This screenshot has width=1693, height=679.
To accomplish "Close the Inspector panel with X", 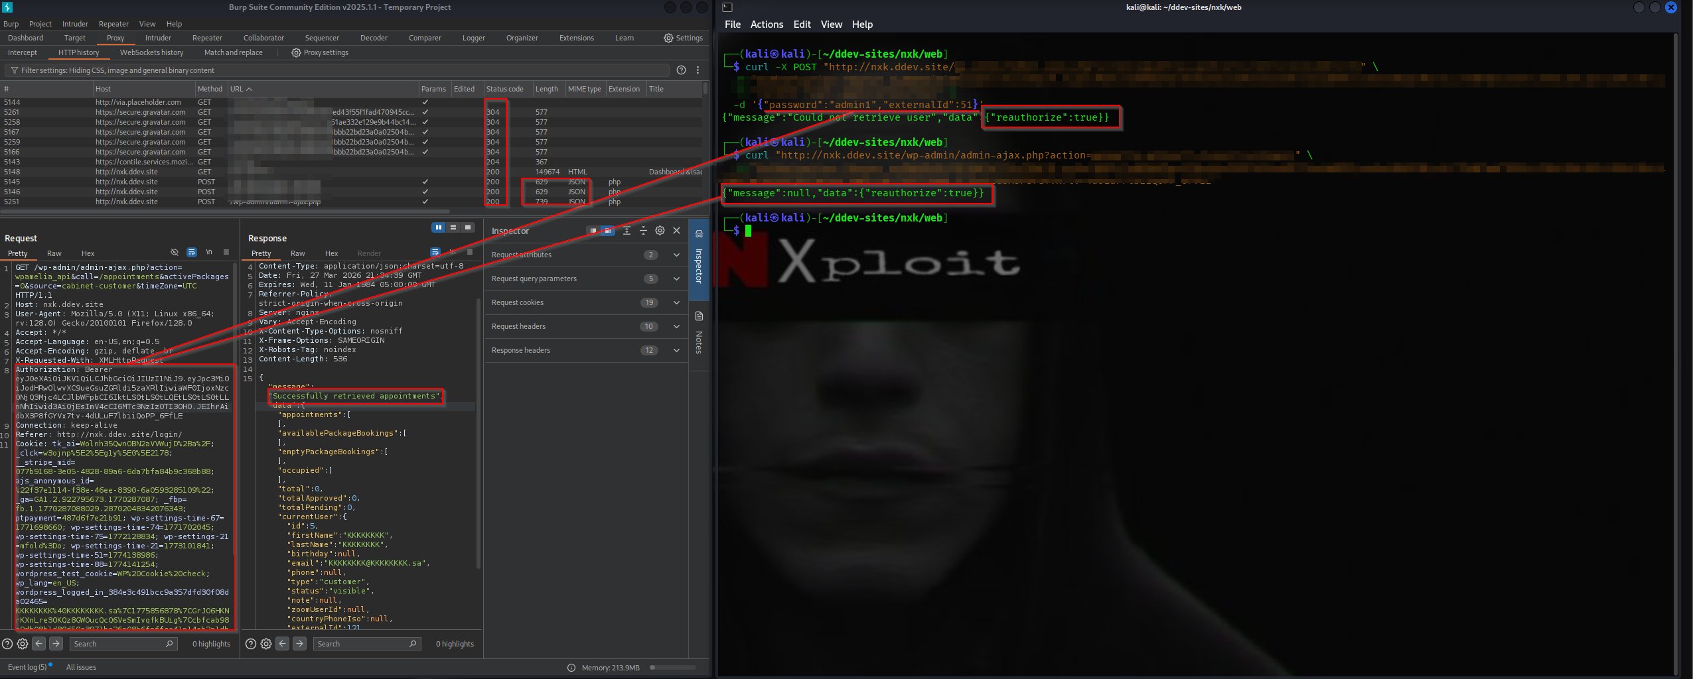I will (x=676, y=231).
